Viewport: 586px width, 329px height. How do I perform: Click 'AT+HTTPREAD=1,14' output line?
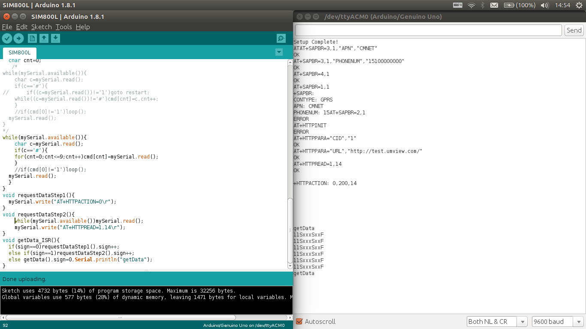click(x=317, y=164)
